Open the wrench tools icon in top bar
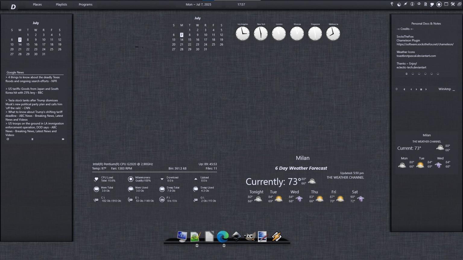The image size is (463, 260). 452,4
